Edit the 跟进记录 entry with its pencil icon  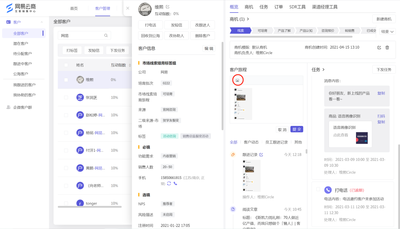pos(261,155)
